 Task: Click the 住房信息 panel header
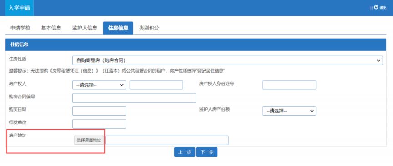pos(196,44)
